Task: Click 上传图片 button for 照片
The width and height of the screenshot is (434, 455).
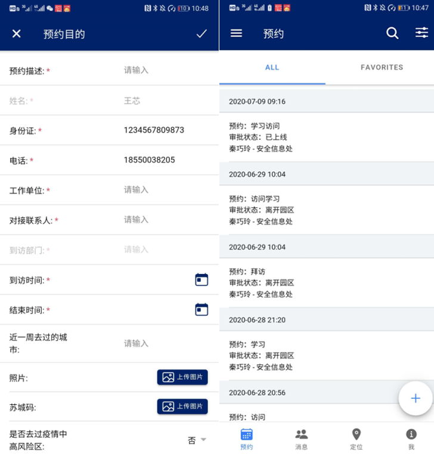Action: pyautogui.click(x=182, y=377)
